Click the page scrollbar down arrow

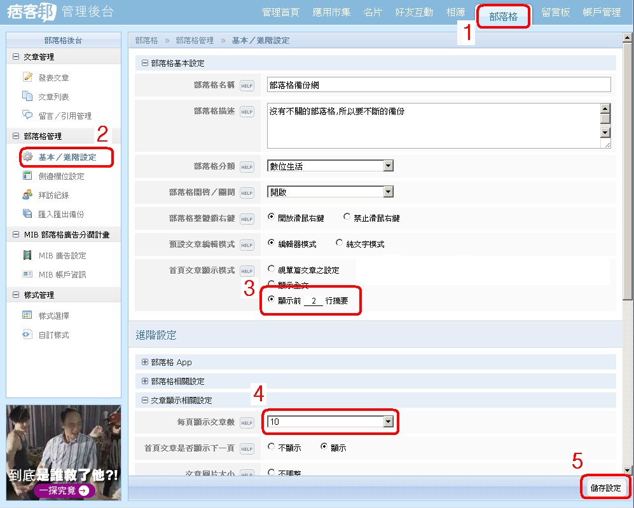pyautogui.click(x=627, y=470)
